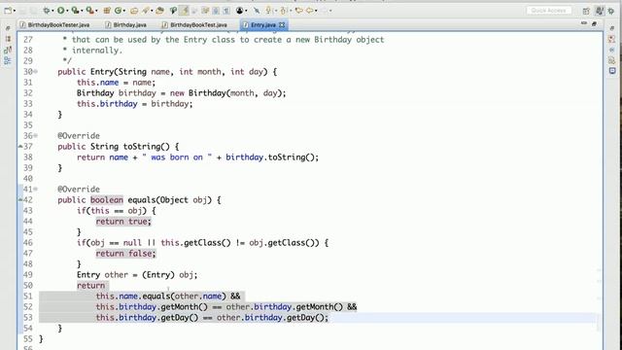Viewport: 622px width, 350px height.
Task: Click 'return false;' on line 47
Action: tap(125, 254)
